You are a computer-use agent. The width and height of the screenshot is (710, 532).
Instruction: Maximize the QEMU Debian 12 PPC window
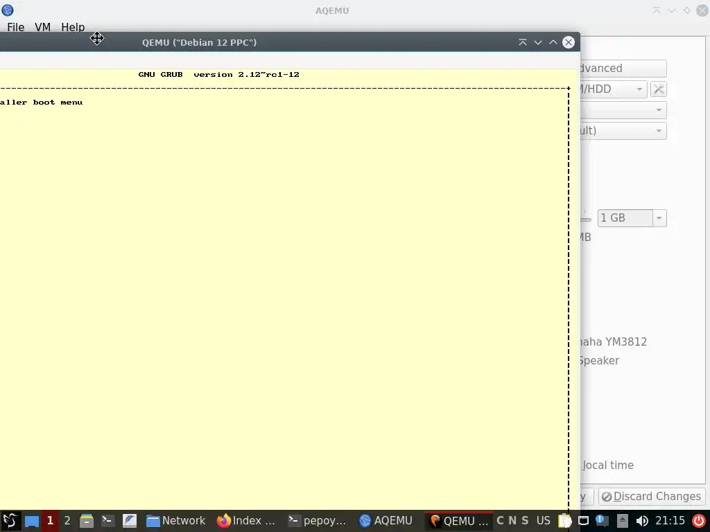(553, 42)
